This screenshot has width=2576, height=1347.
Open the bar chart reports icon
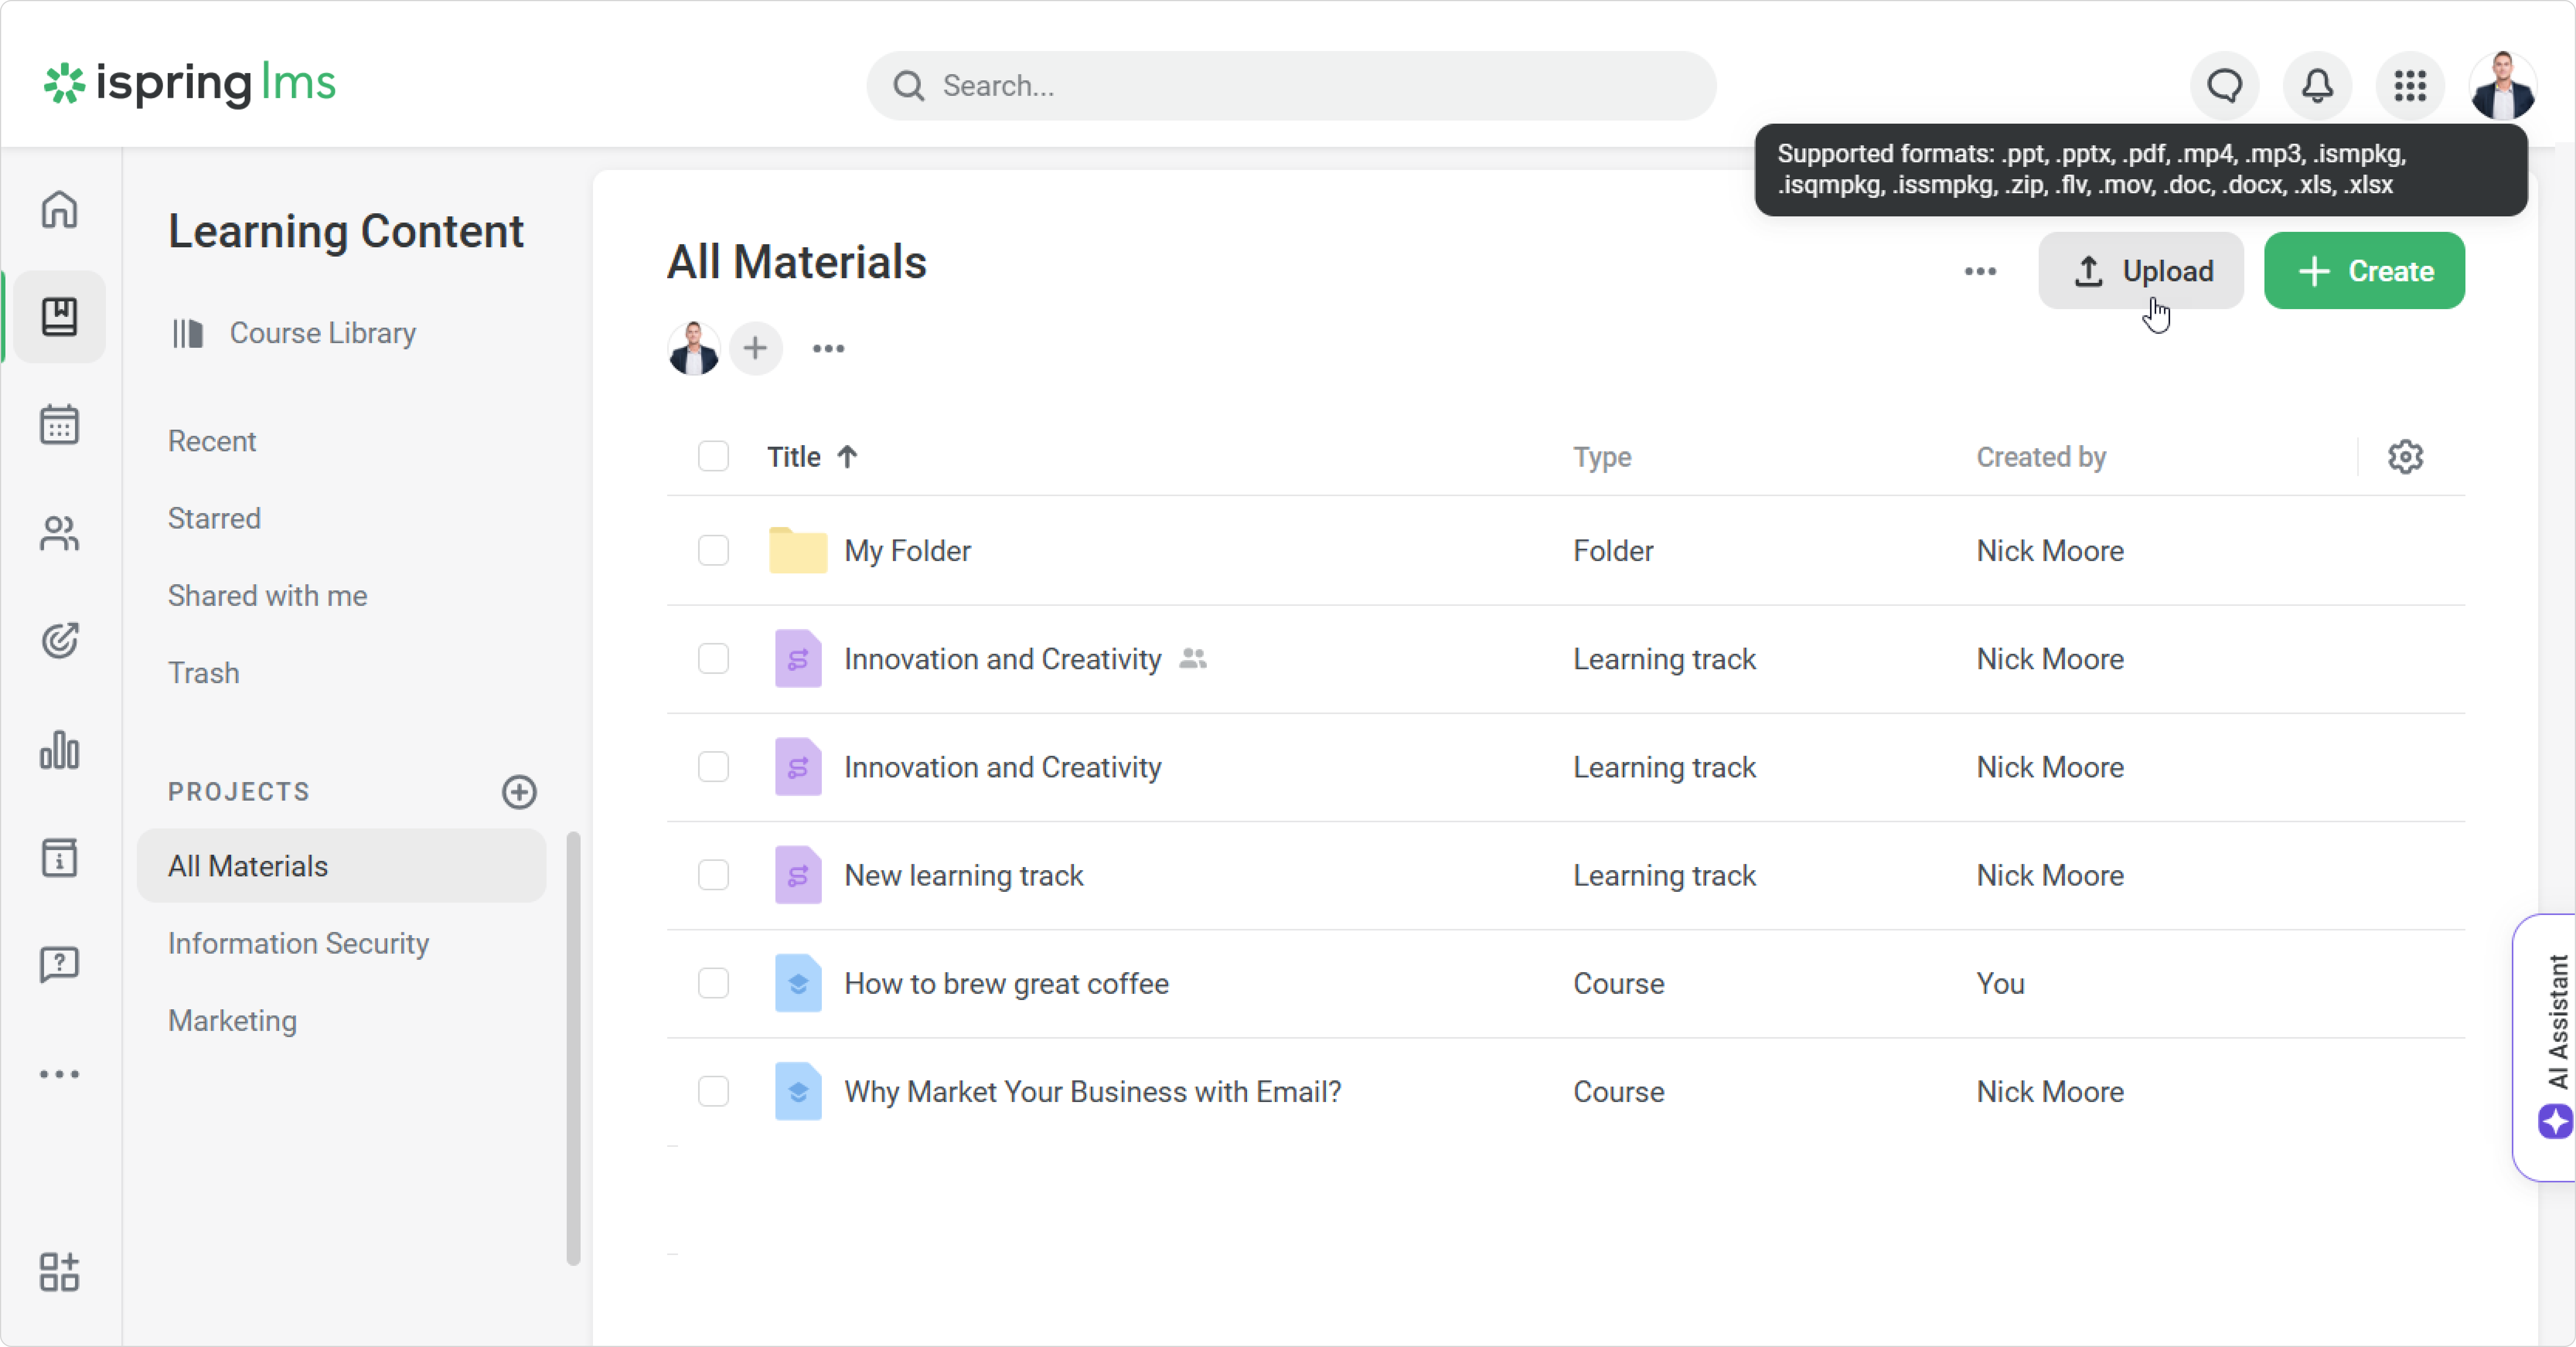[x=59, y=750]
